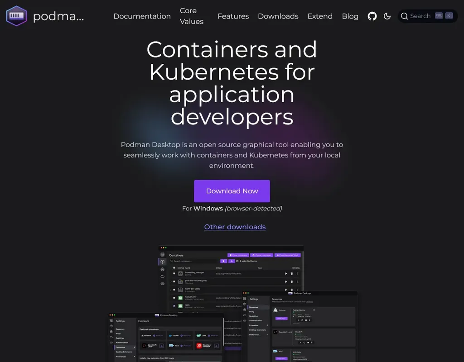Screen dimensions: 464x362
Task: Go to the Features nav item
Action: point(233,16)
